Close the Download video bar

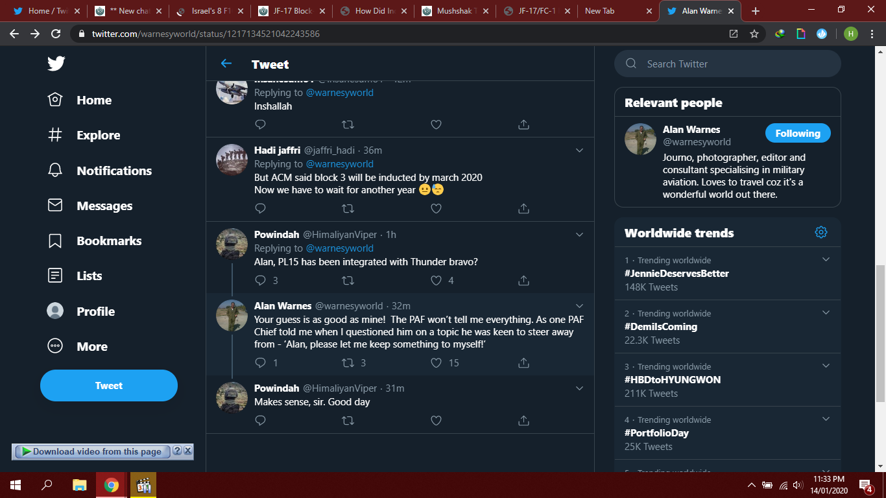pos(188,451)
